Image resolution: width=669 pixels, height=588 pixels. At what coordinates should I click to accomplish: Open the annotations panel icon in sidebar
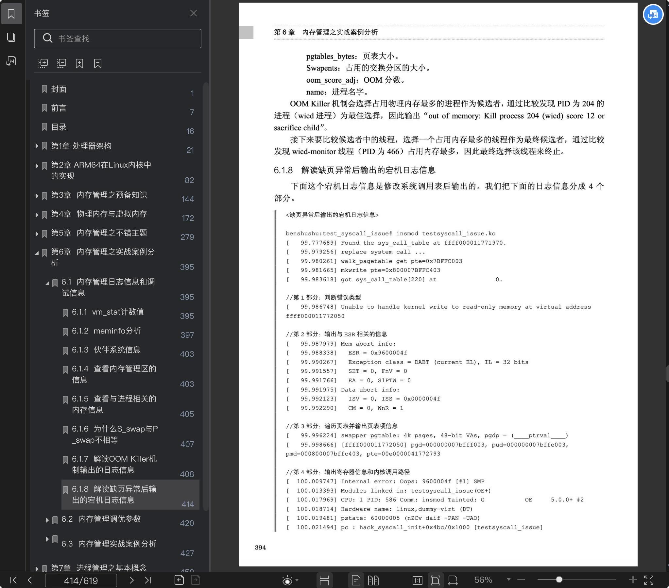(11, 61)
